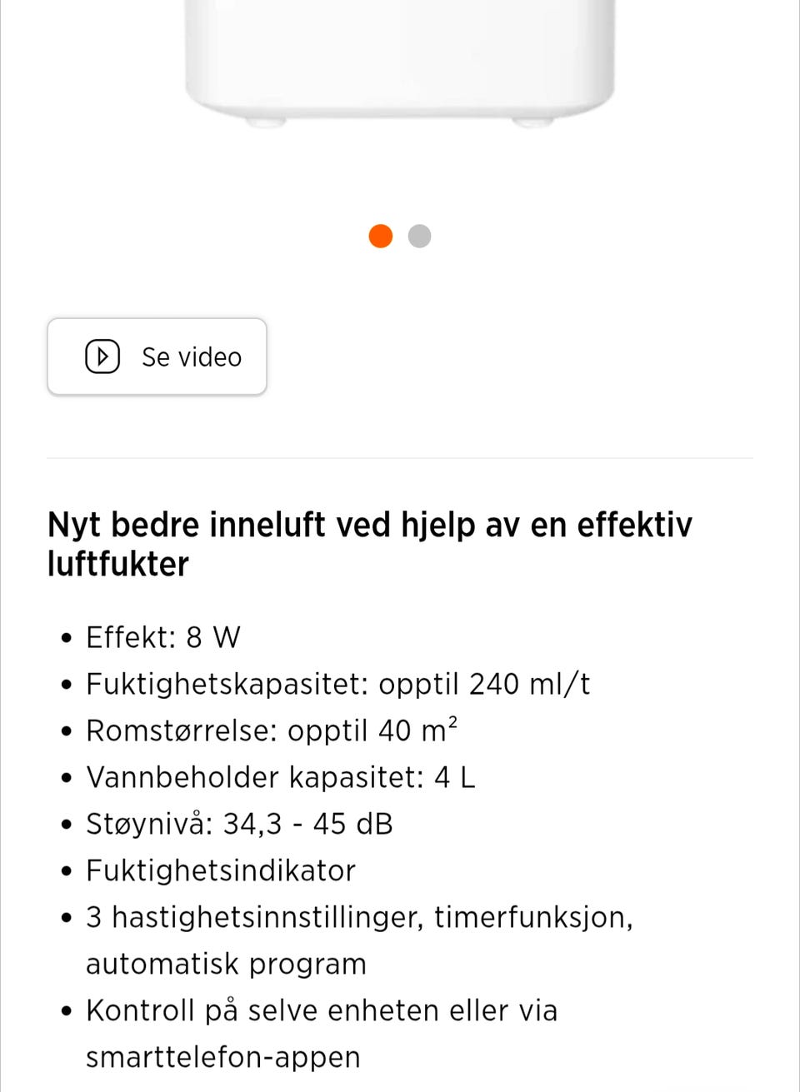Viewport: 800px width, 1092px height.
Task: Click the "automatisk program" text line
Action: 226,964
